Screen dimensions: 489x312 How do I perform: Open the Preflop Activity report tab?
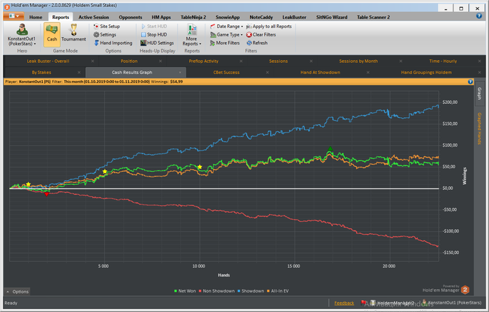(x=204, y=61)
